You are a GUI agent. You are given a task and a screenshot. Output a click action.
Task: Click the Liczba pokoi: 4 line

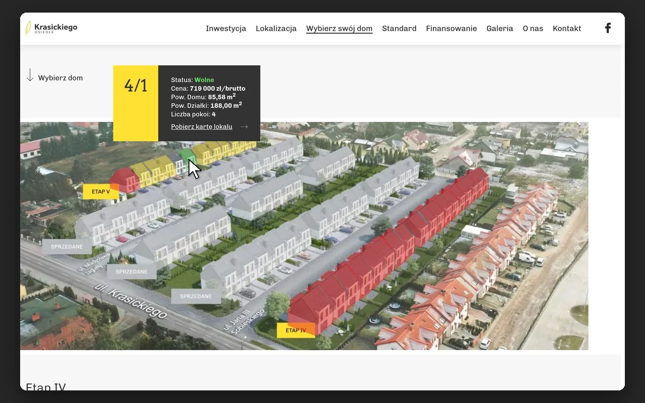point(193,114)
